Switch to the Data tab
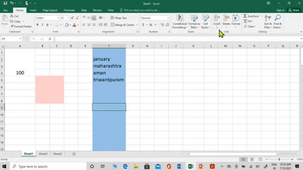This screenshot has width=303, height=170. tap(84, 10)
